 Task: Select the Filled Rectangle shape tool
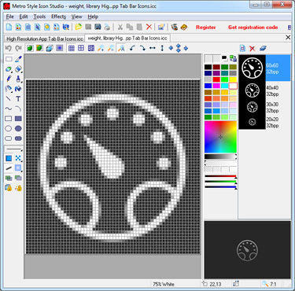click(x=18, y=119)
